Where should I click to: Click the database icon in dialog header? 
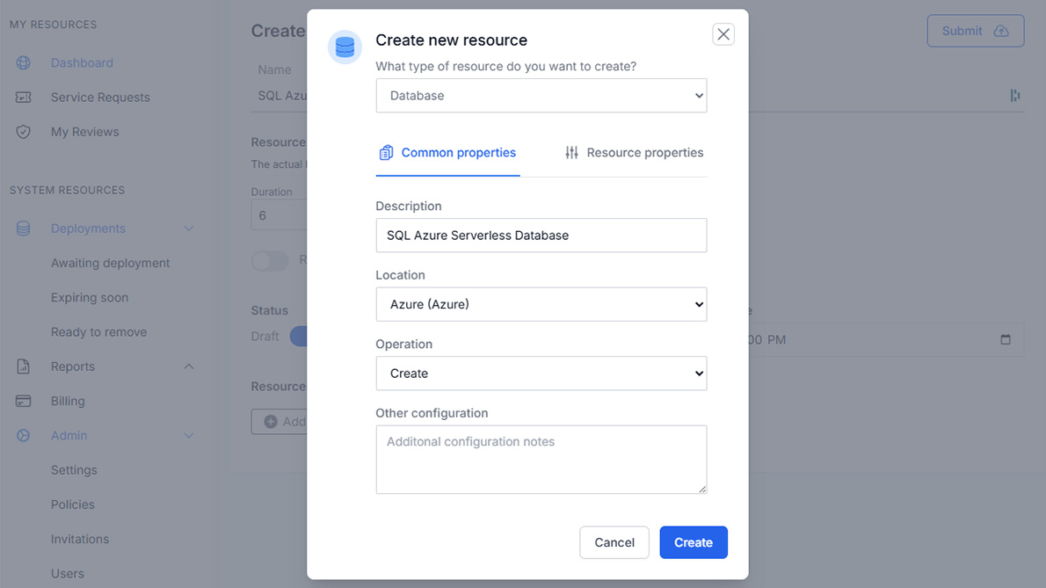(x=345, y=47)
